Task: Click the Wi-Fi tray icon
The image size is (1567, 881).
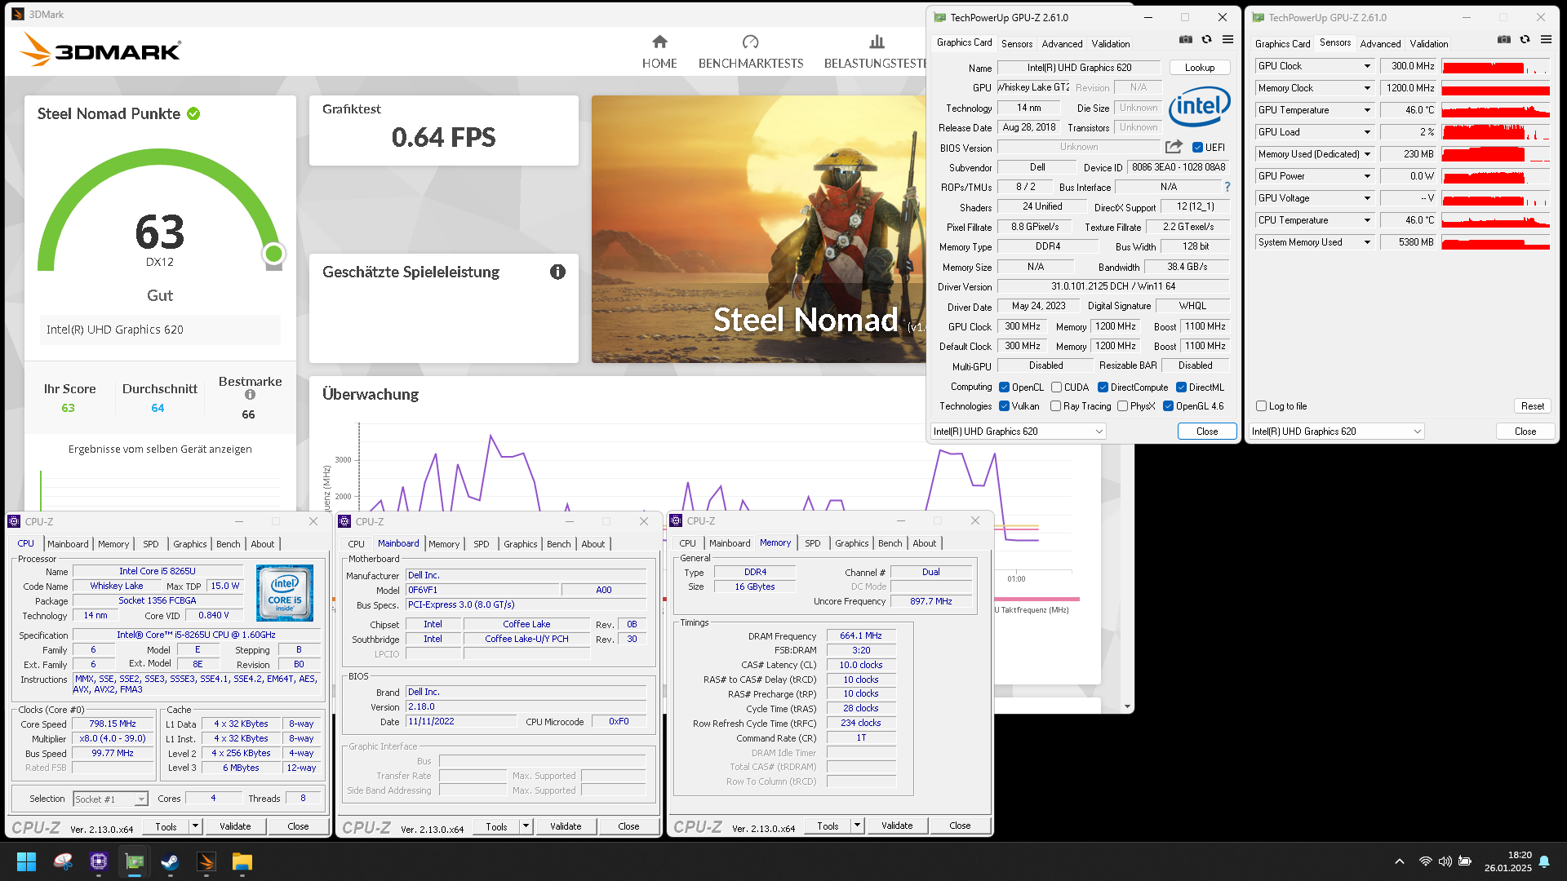Action: [x=1425, y=861]
